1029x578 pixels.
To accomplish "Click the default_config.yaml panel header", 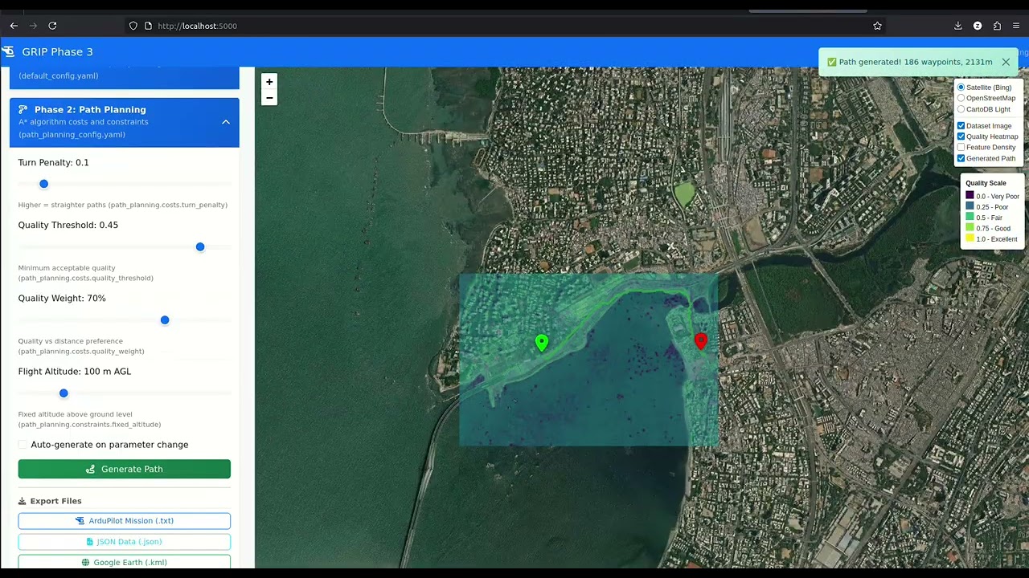I will (125, 77).
